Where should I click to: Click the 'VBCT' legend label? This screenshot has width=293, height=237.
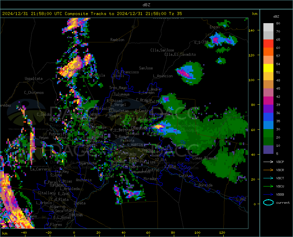280,178
